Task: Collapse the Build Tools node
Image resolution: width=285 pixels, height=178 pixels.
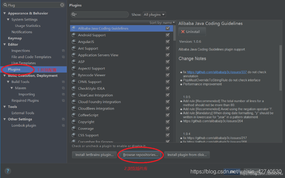Action: (8, 82)
